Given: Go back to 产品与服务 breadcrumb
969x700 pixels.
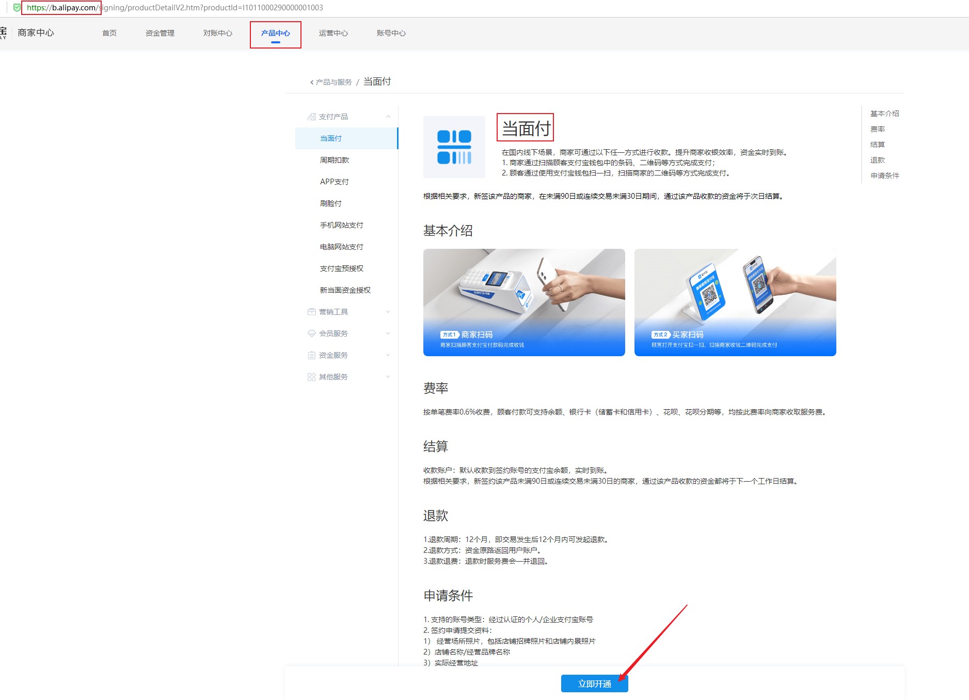Looking at the screenshot, I should coord(334,82).
